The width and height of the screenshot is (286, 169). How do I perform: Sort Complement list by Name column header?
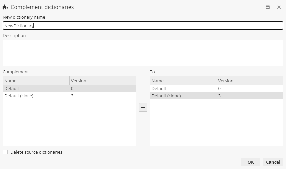tap(36, 81)
